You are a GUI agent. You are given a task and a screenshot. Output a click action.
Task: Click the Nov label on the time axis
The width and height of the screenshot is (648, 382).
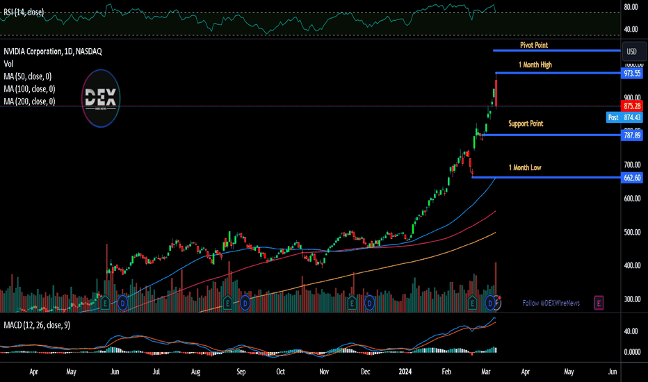click(x=324, y=372)
